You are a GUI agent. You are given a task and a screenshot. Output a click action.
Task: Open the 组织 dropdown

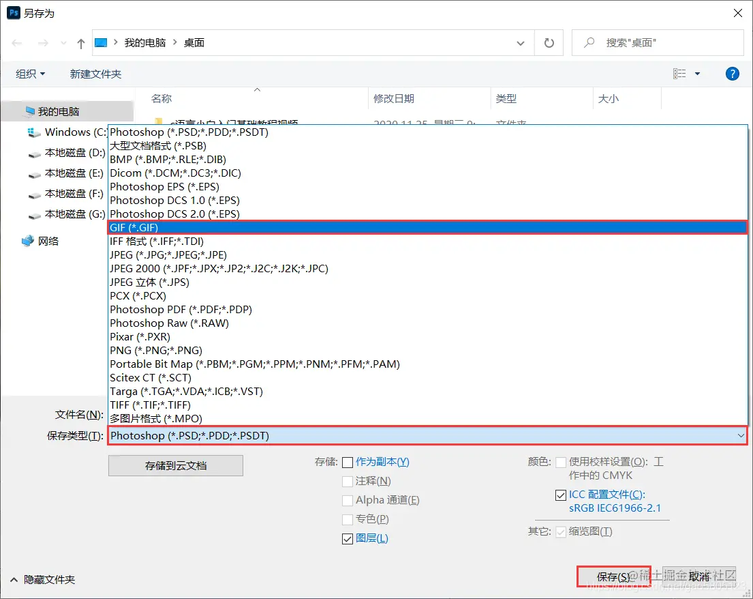(x=29, y=73)
